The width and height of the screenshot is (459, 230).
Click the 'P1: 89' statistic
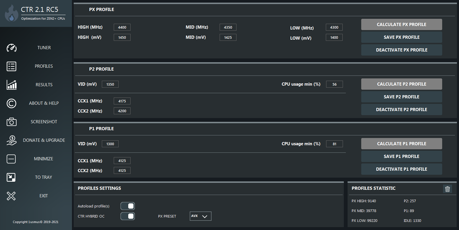point(409,211)
